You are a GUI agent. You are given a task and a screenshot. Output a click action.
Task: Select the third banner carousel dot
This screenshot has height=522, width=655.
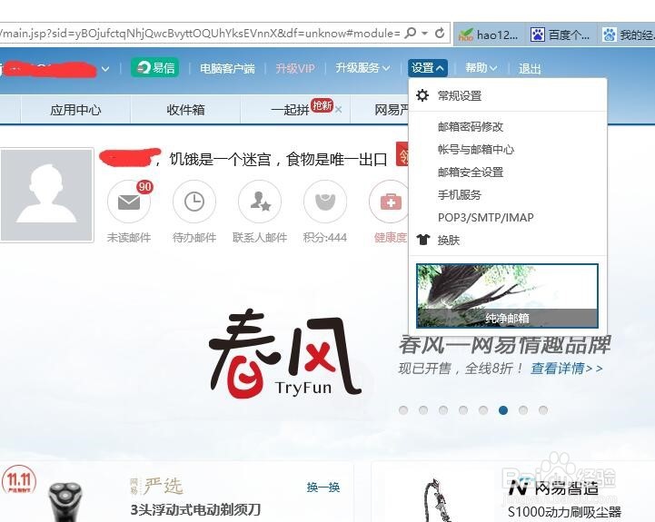pyautogui.click(x=443, y=410)
